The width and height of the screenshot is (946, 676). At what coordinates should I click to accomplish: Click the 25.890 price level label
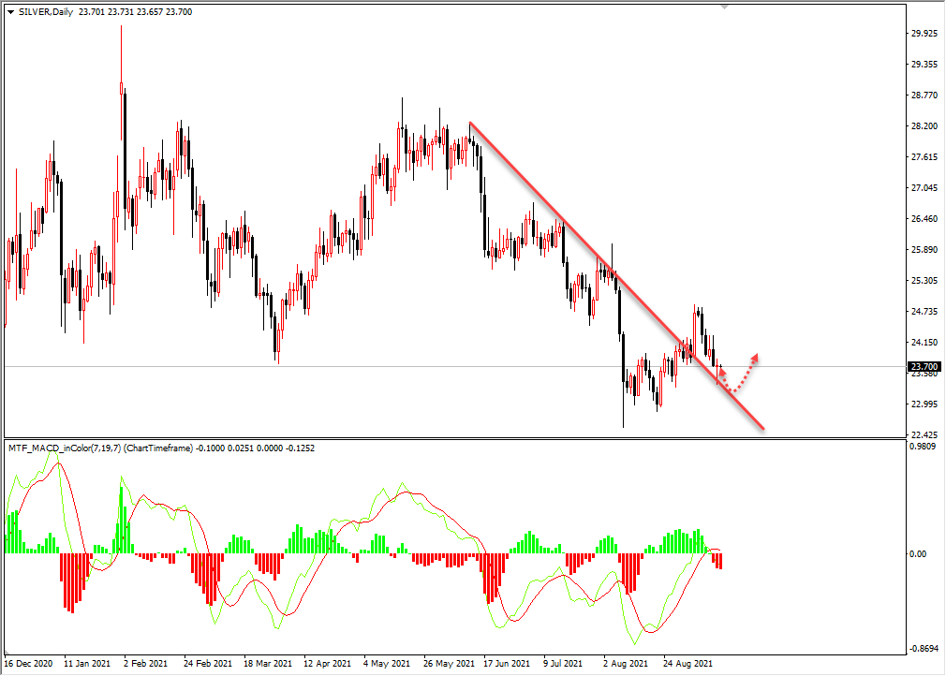coord(924,250)
